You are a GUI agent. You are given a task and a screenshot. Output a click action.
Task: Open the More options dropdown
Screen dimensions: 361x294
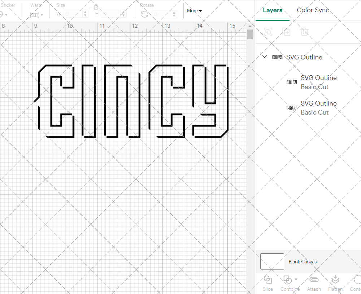pyautogui.click(x=194, y=10)
